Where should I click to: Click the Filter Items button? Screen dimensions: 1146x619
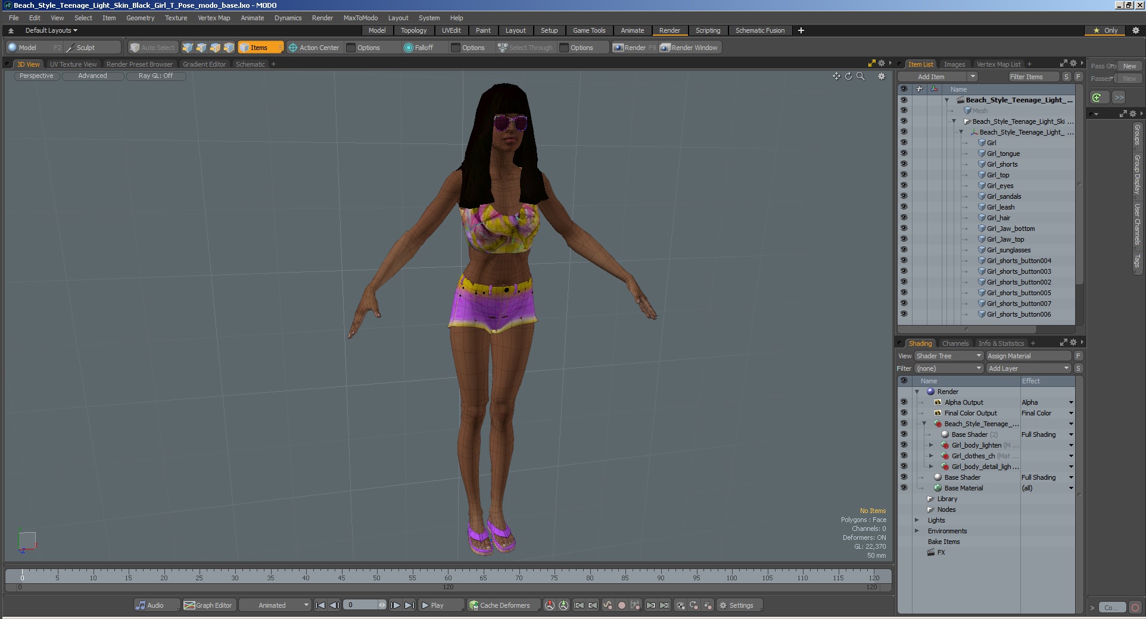coord(1034,77)
